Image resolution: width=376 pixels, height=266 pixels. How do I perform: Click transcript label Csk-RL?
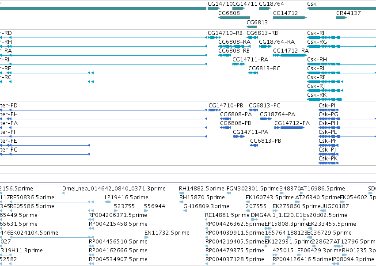coord(316,68)
